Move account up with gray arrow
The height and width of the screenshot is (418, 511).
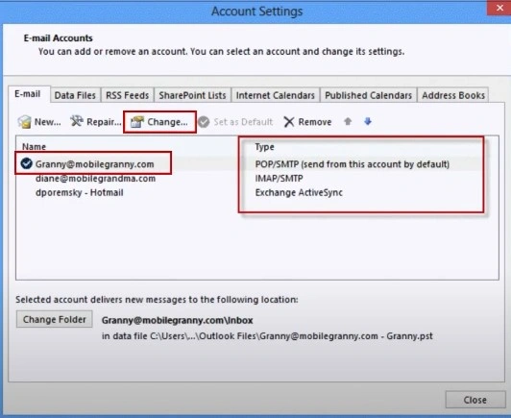pyautogui.click(x=348, y=121)
